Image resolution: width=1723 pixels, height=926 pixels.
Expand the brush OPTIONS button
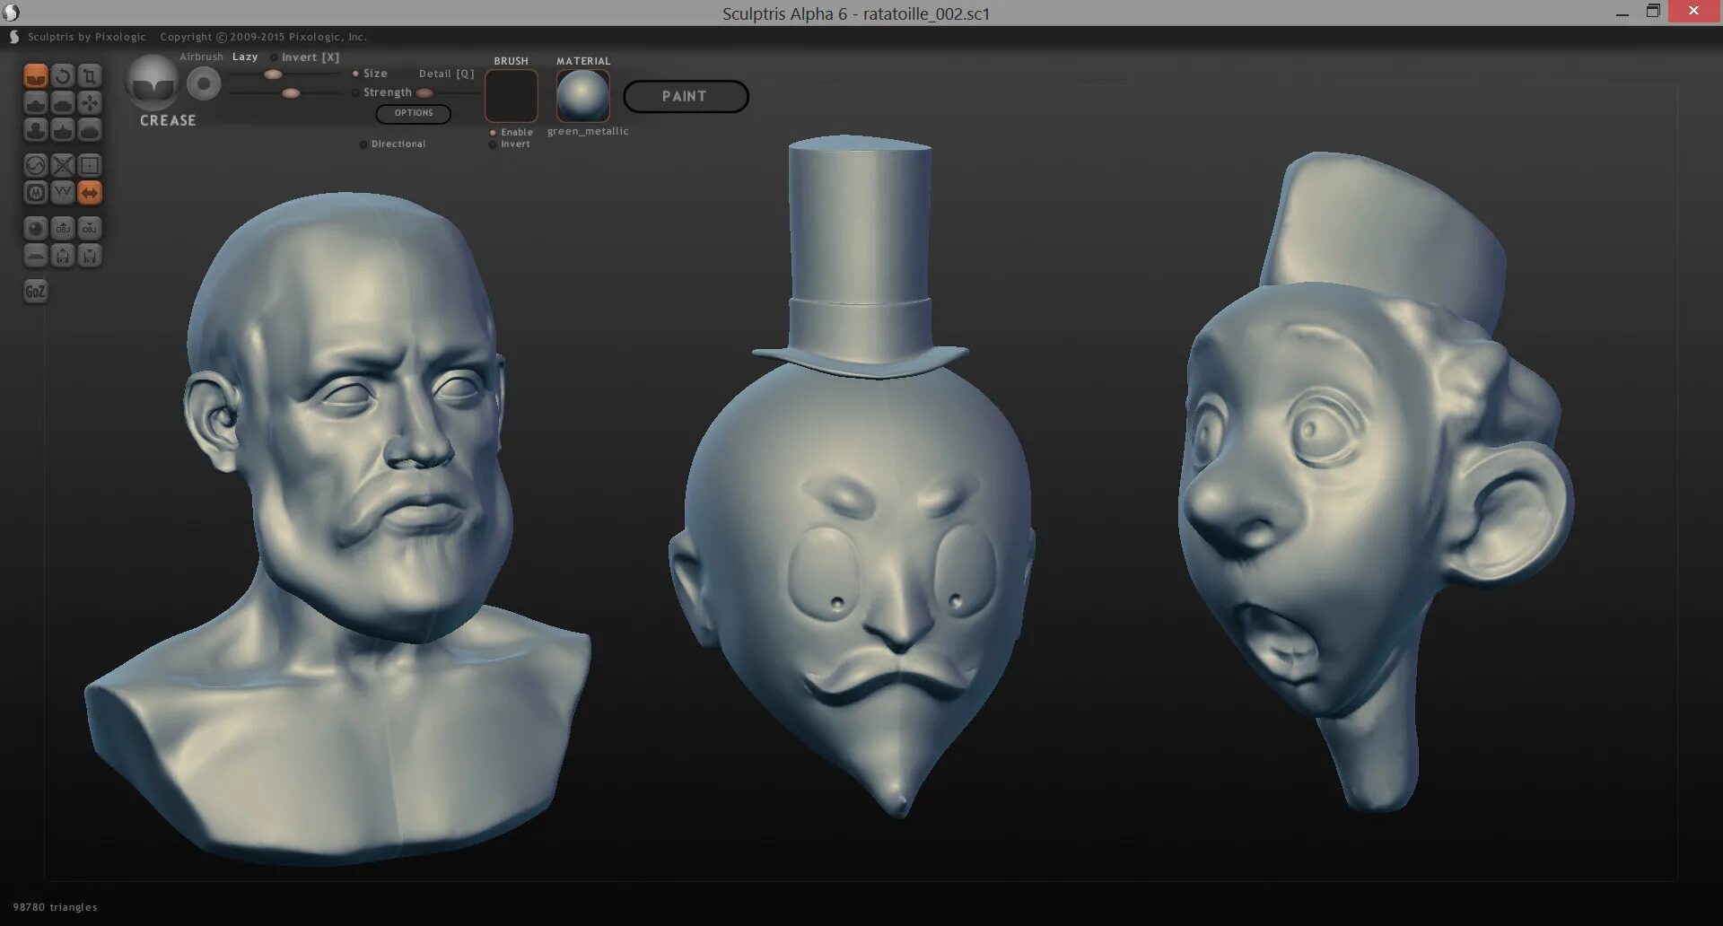(x=414, y=113)
